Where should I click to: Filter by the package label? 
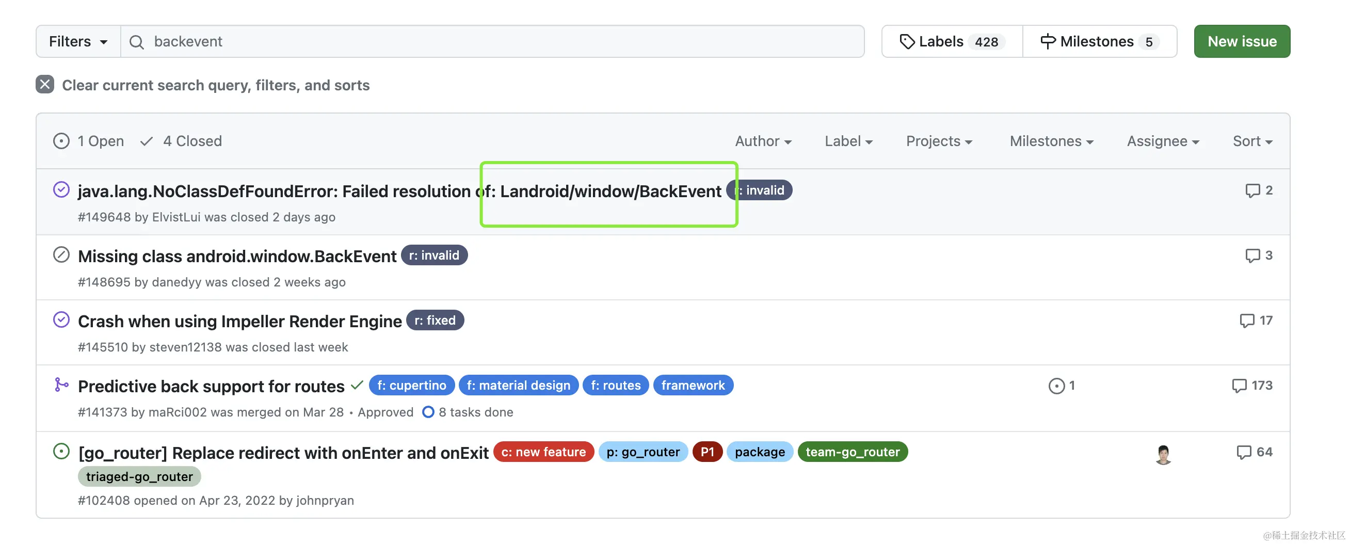(760, 451)
